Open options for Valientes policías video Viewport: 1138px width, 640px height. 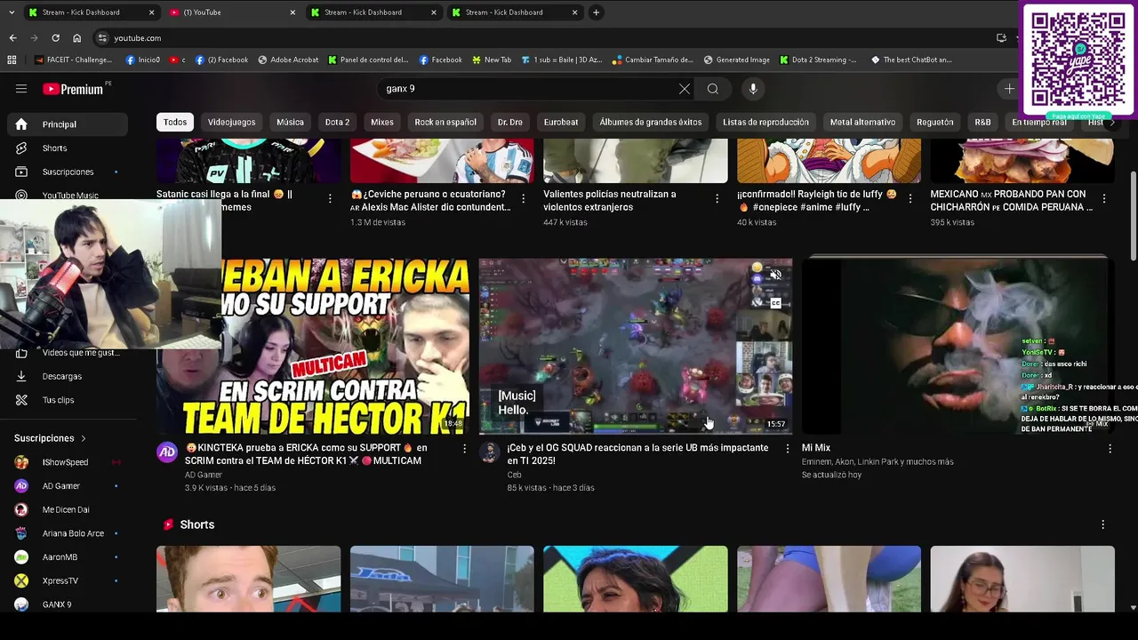(717, 199)
